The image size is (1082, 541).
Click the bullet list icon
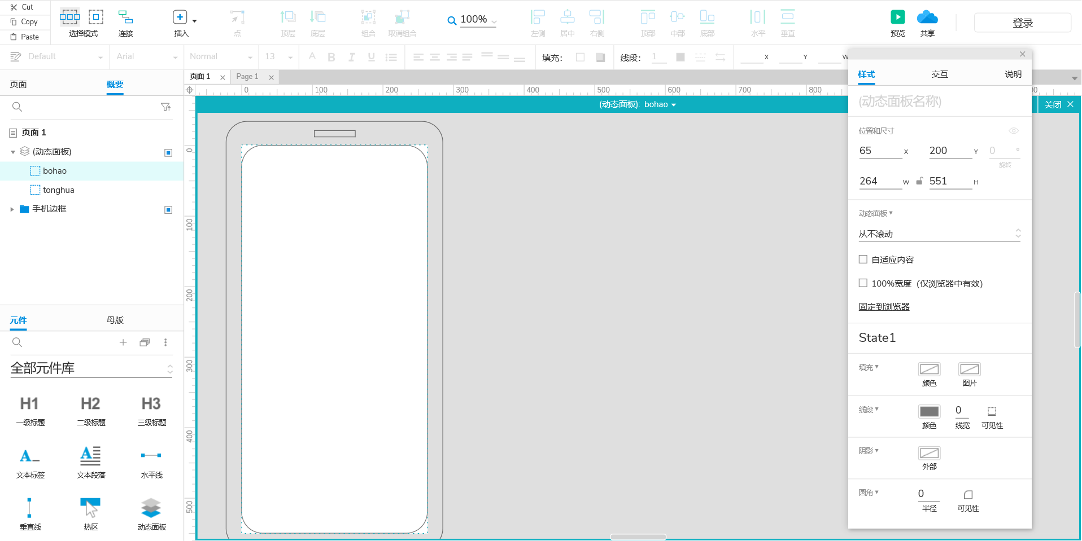pos(391,57)
